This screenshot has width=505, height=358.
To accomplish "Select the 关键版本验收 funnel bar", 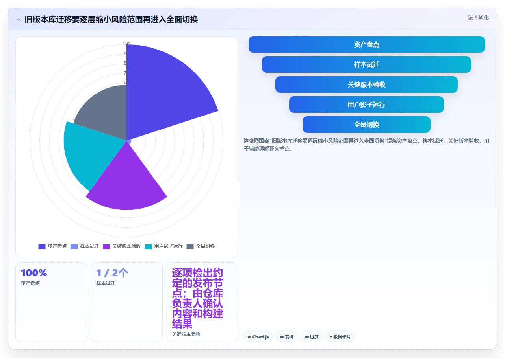I will (366, 84).
